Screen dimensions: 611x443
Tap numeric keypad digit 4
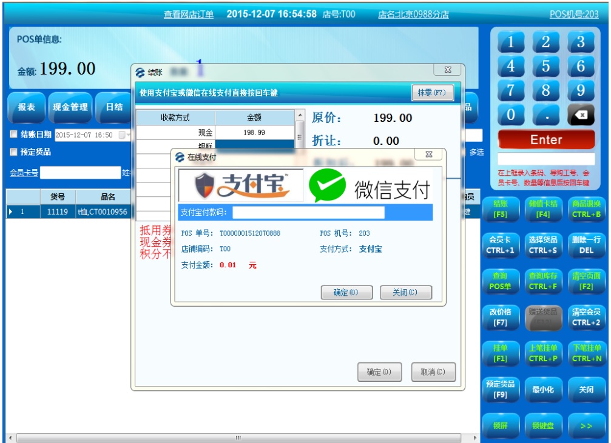[510, 66]
